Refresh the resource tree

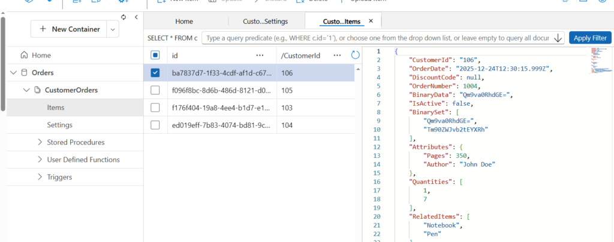(x=124, y=17)
